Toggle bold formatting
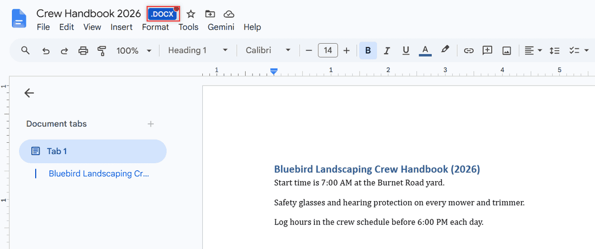Screen dimensions: 595x249 click(368, 51)
